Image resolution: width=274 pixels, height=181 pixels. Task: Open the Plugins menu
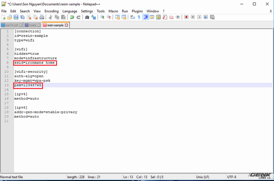coord(137,11)
